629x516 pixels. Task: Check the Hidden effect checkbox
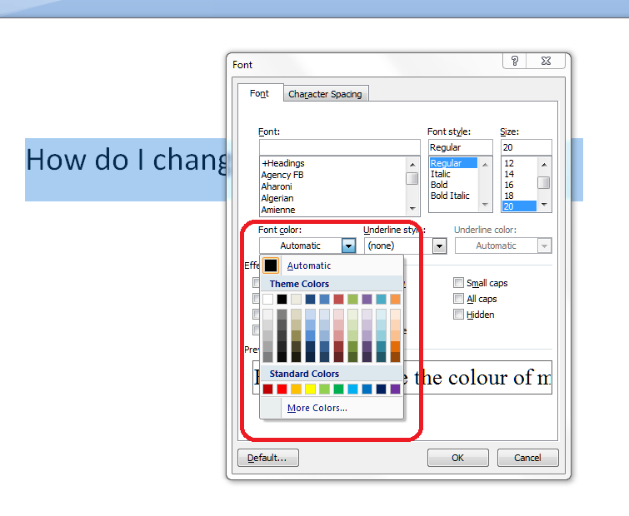pos(458,315)
